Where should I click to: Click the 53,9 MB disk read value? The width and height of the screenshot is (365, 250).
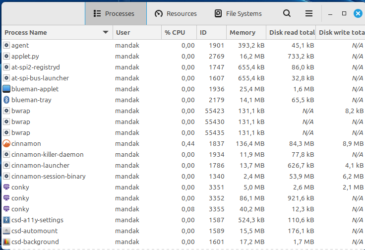pyautogui.click(x=302, y=176)
